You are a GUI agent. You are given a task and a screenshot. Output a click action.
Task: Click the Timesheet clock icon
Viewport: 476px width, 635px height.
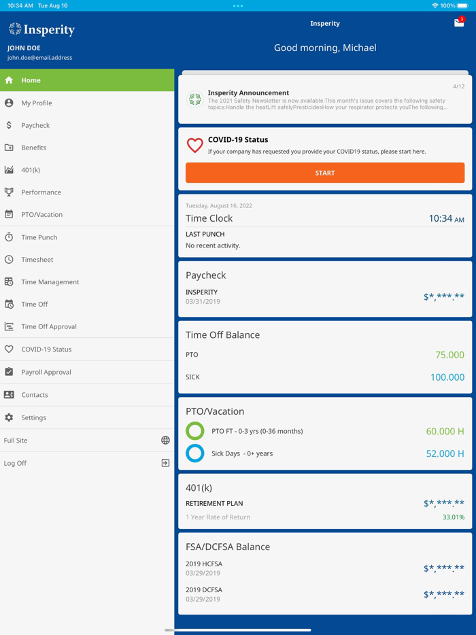[9, 260]
